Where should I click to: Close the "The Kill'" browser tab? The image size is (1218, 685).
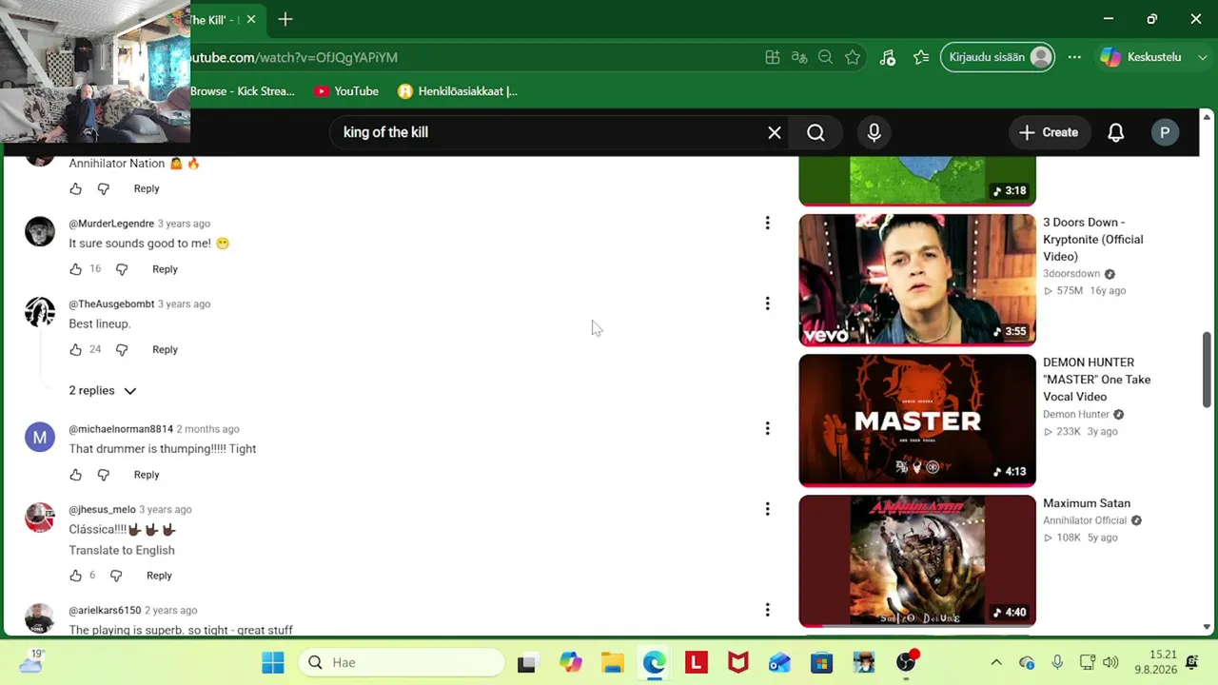pos(251,19)
